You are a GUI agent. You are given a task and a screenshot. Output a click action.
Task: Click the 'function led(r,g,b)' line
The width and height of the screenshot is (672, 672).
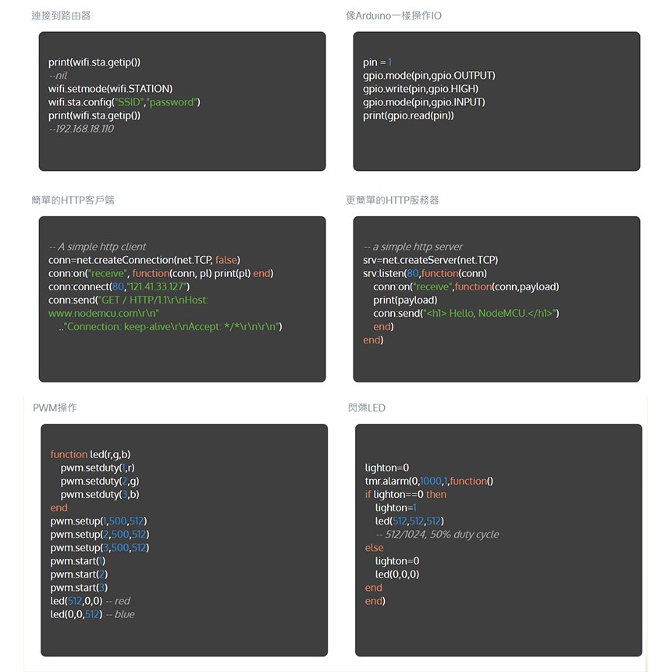pyautogui.click(x=91, y=454)
